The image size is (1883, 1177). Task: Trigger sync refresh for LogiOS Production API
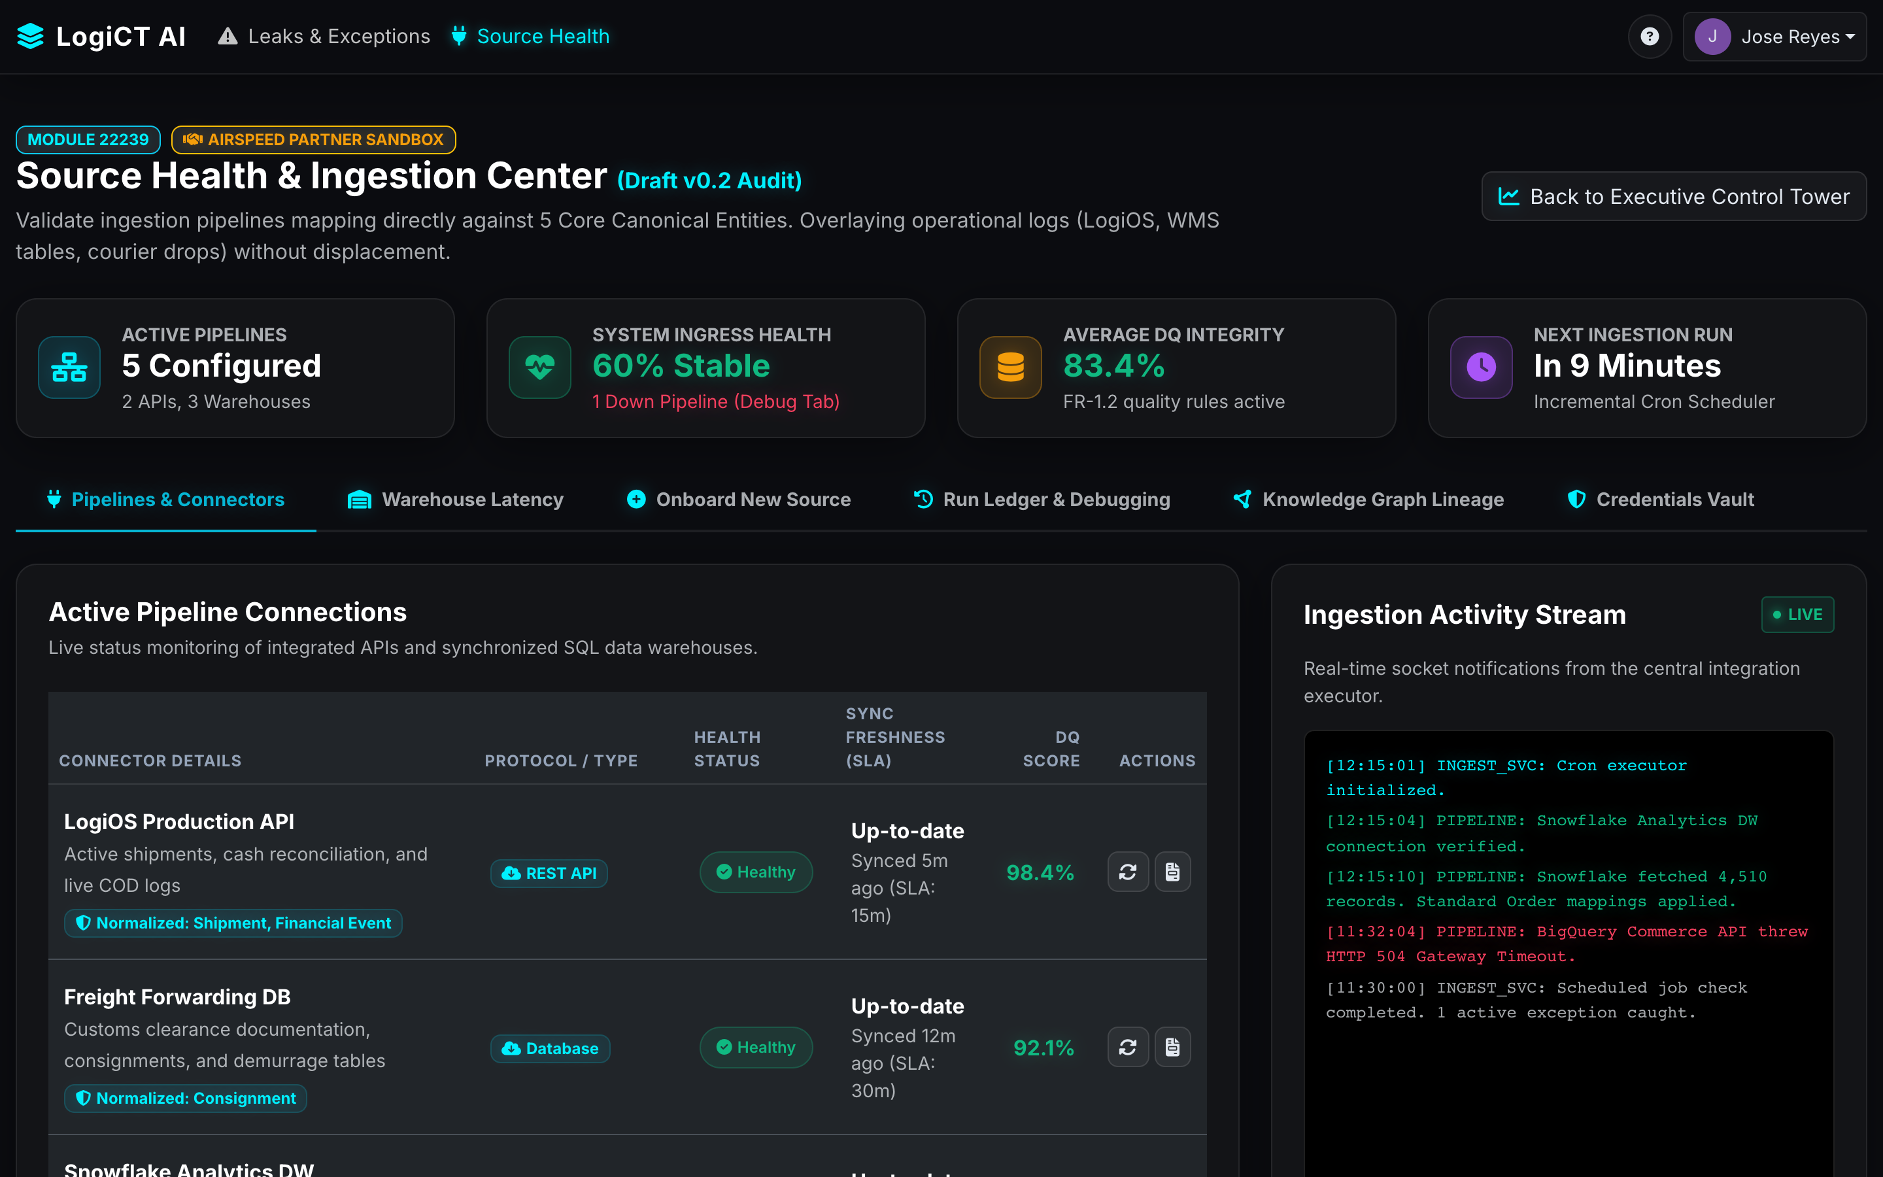(x=1128, y=872)
